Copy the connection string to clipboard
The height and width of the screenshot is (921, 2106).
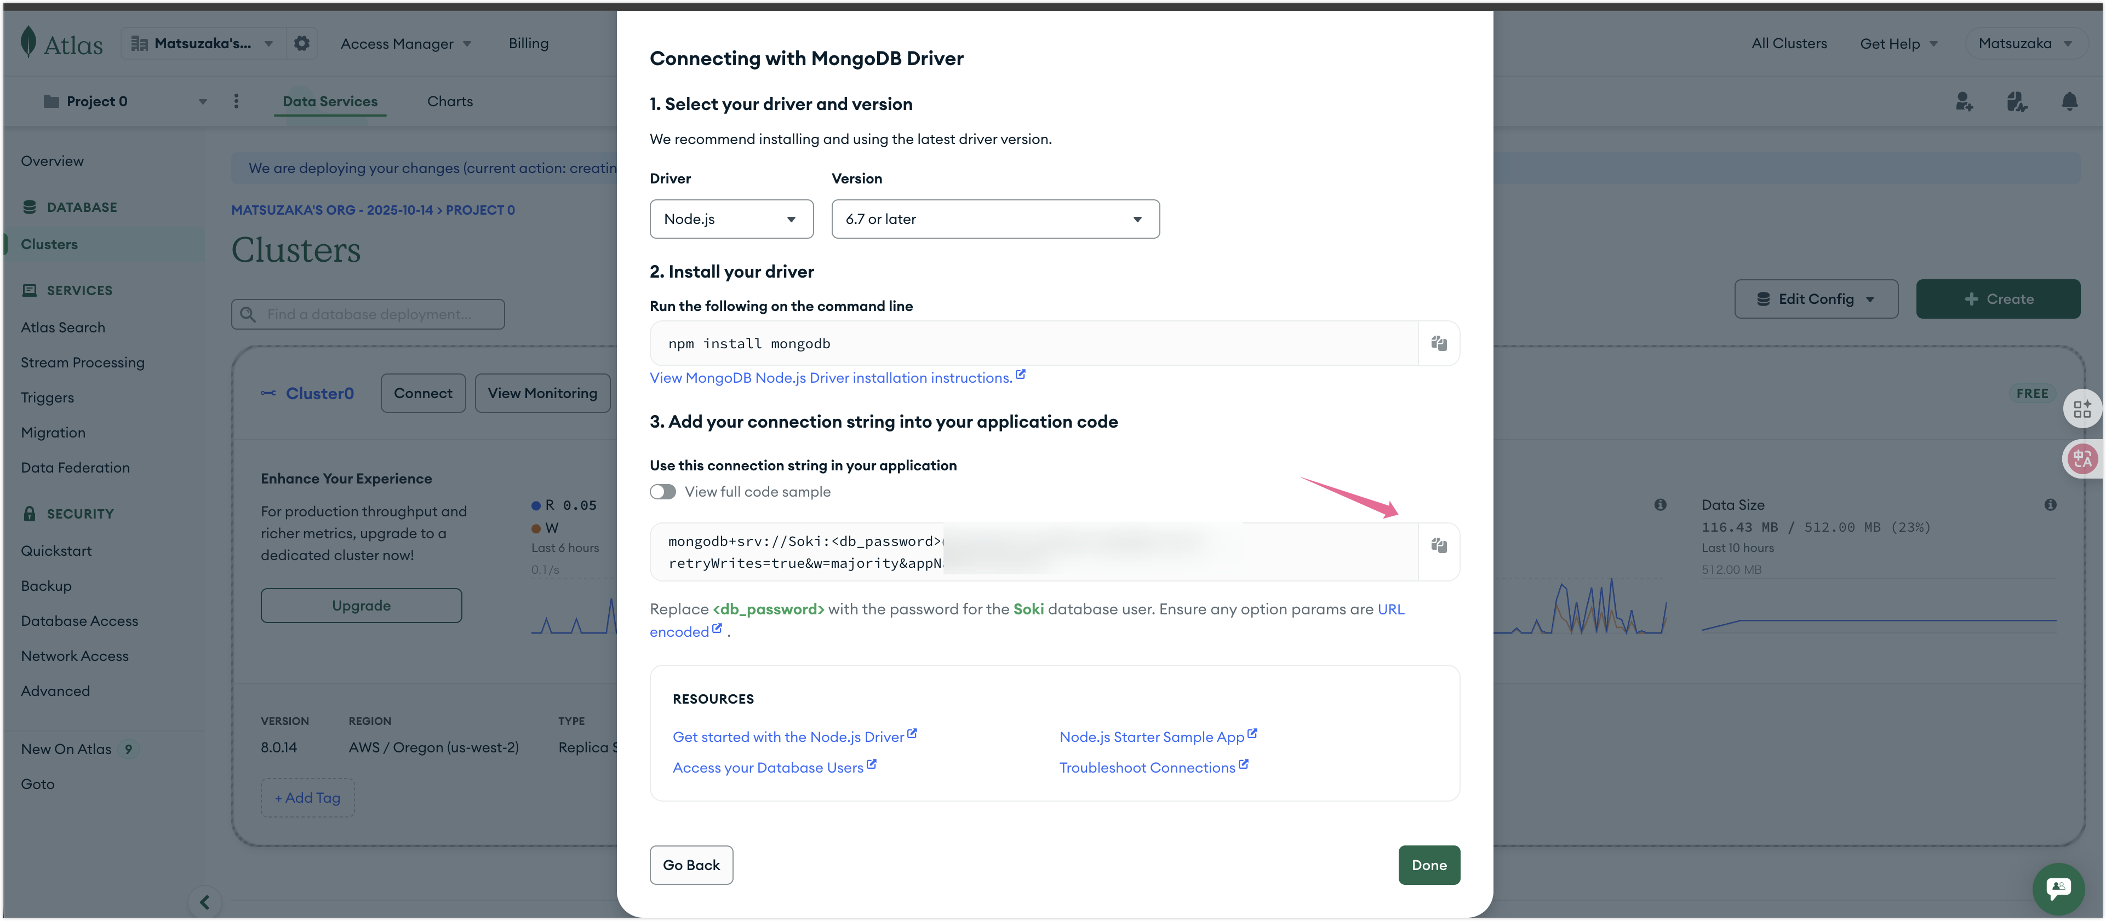point(1439,545)
